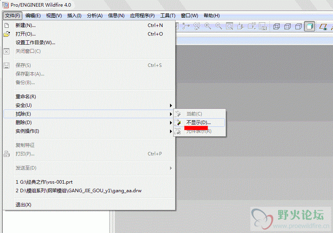Click the icon beside 元件表示(R)
333x233 pixels.
178,131
